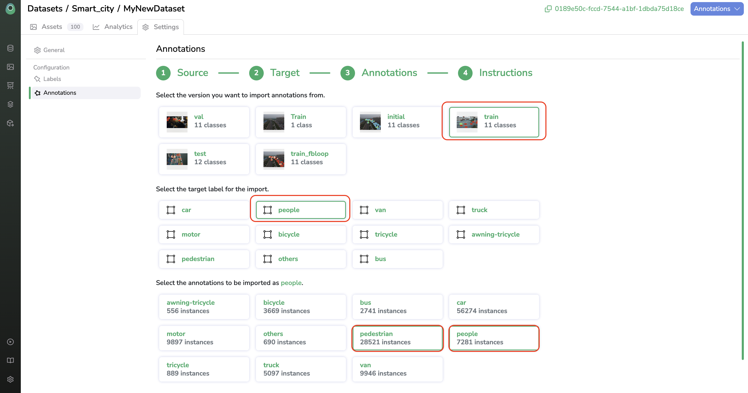Click the stacked layers sidebar icon
This screenshot has width=748, height=393.
click(10, 104)
